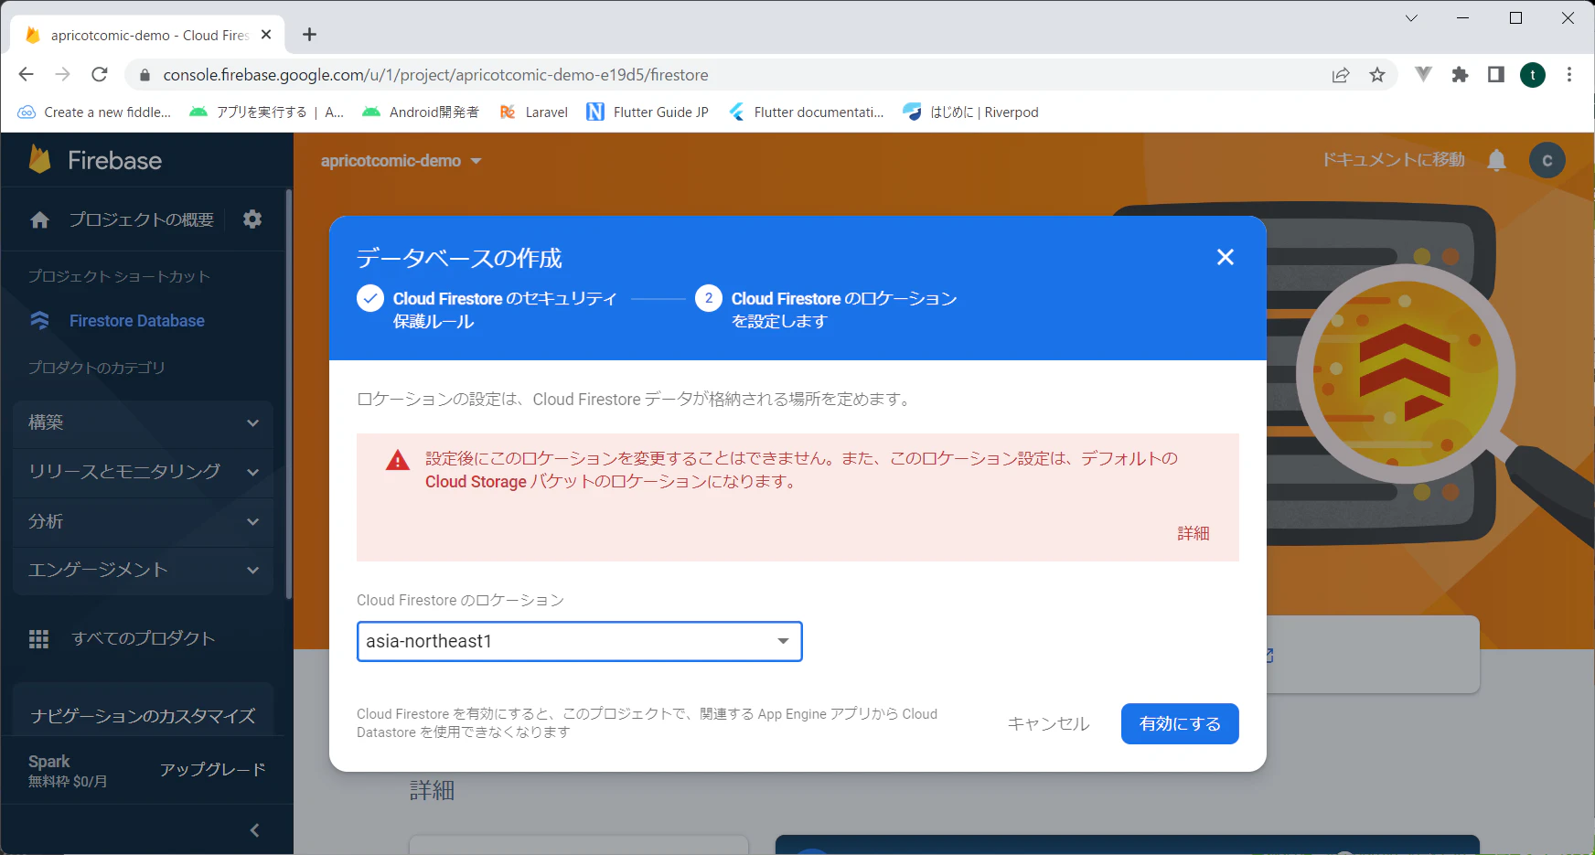Click the プロダクトのカテゴリ heading
Image resolution: width=1595 pixels, height=855 pixels.
click(x=97, y=368)
